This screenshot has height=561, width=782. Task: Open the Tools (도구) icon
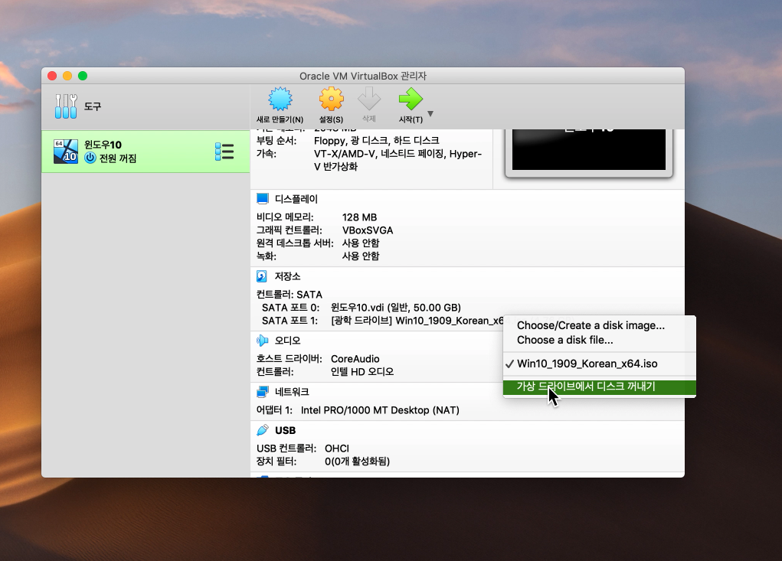tap(66, 106)
